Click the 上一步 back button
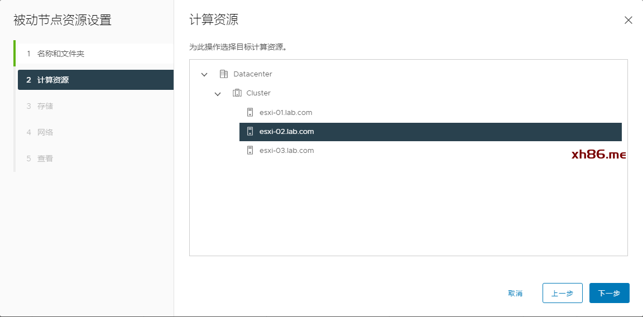643x317 pixels. coord(562,293)
